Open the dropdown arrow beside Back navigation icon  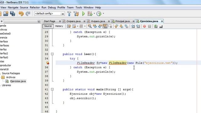click(78, 26)
